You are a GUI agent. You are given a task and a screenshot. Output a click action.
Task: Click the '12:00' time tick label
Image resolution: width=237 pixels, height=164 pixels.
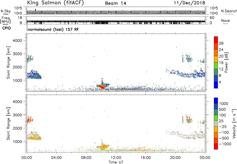coord(116,158)
